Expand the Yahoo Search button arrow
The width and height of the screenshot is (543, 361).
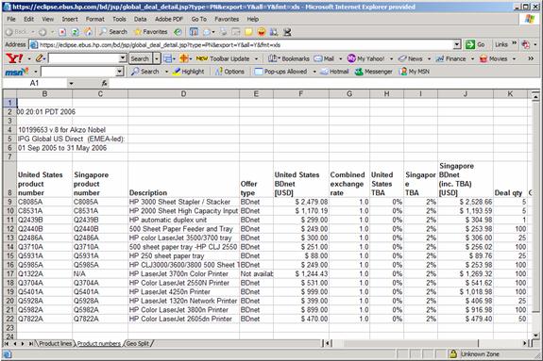click(x=157, y=58)
